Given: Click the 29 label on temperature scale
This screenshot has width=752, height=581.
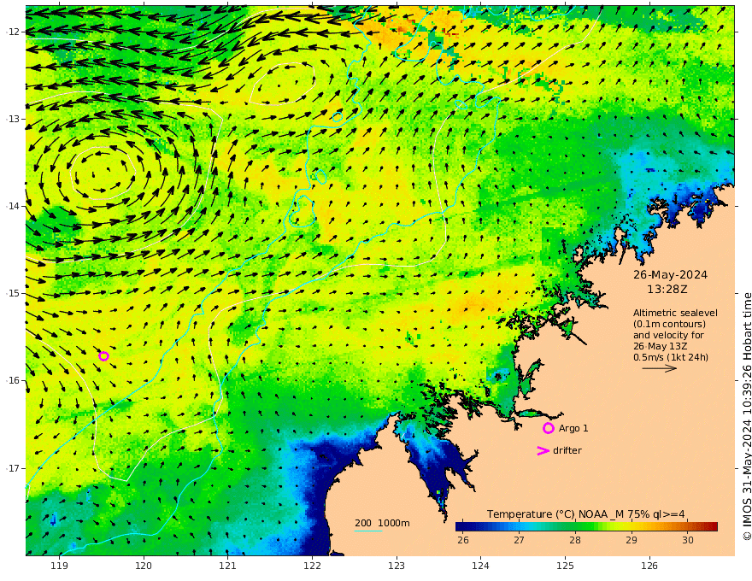Looking at the screenshot, I should click(632, 540).
